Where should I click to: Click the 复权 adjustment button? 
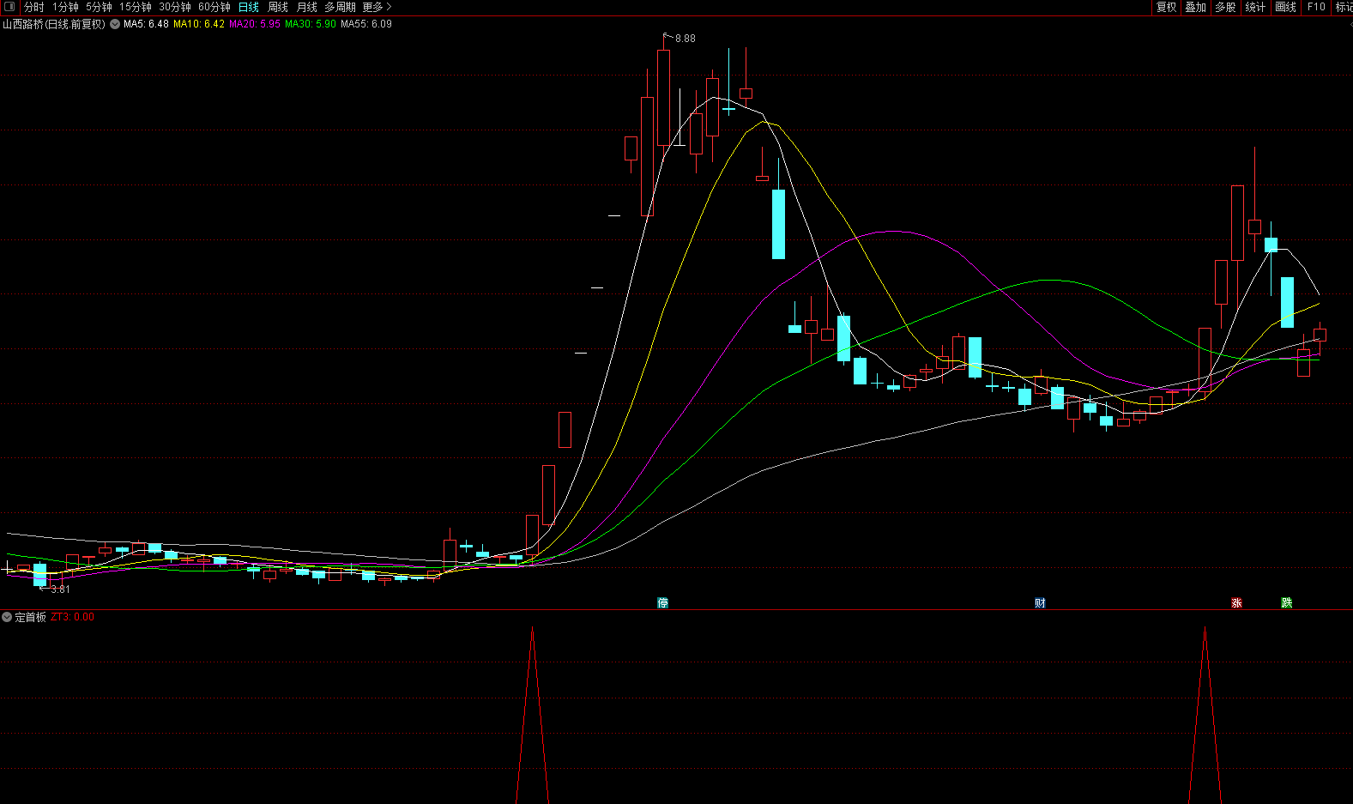point(1167,7)
